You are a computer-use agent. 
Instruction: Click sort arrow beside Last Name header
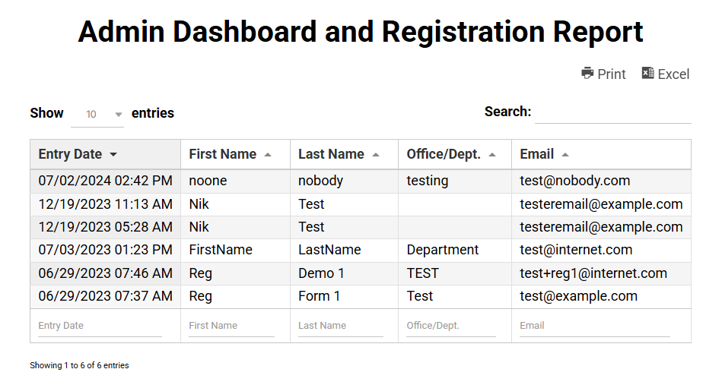(376, 155)
